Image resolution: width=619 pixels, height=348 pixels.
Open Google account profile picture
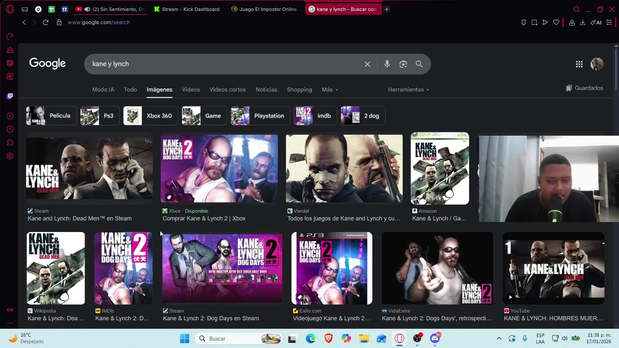point(597,64)
